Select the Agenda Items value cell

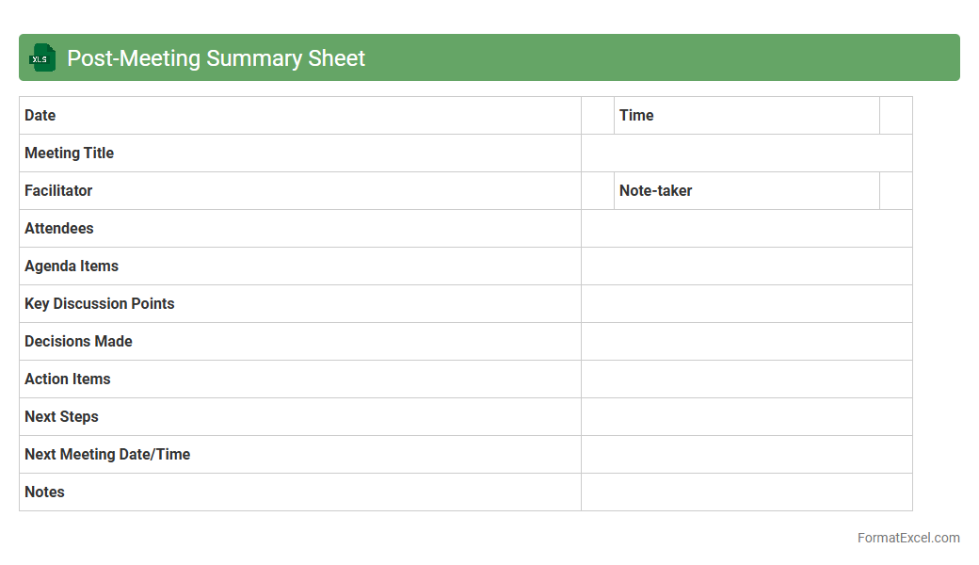[746, 266]
